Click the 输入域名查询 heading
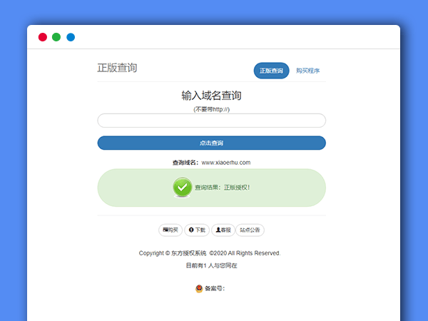 point(211,96)
